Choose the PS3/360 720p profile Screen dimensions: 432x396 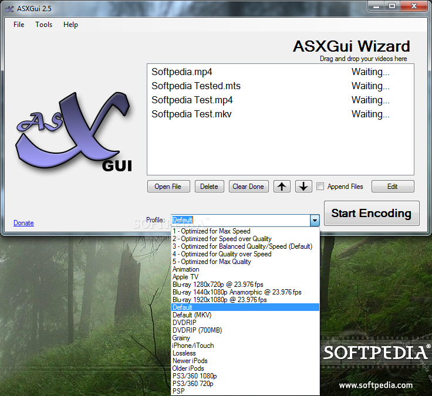click(x=245, y=384)
